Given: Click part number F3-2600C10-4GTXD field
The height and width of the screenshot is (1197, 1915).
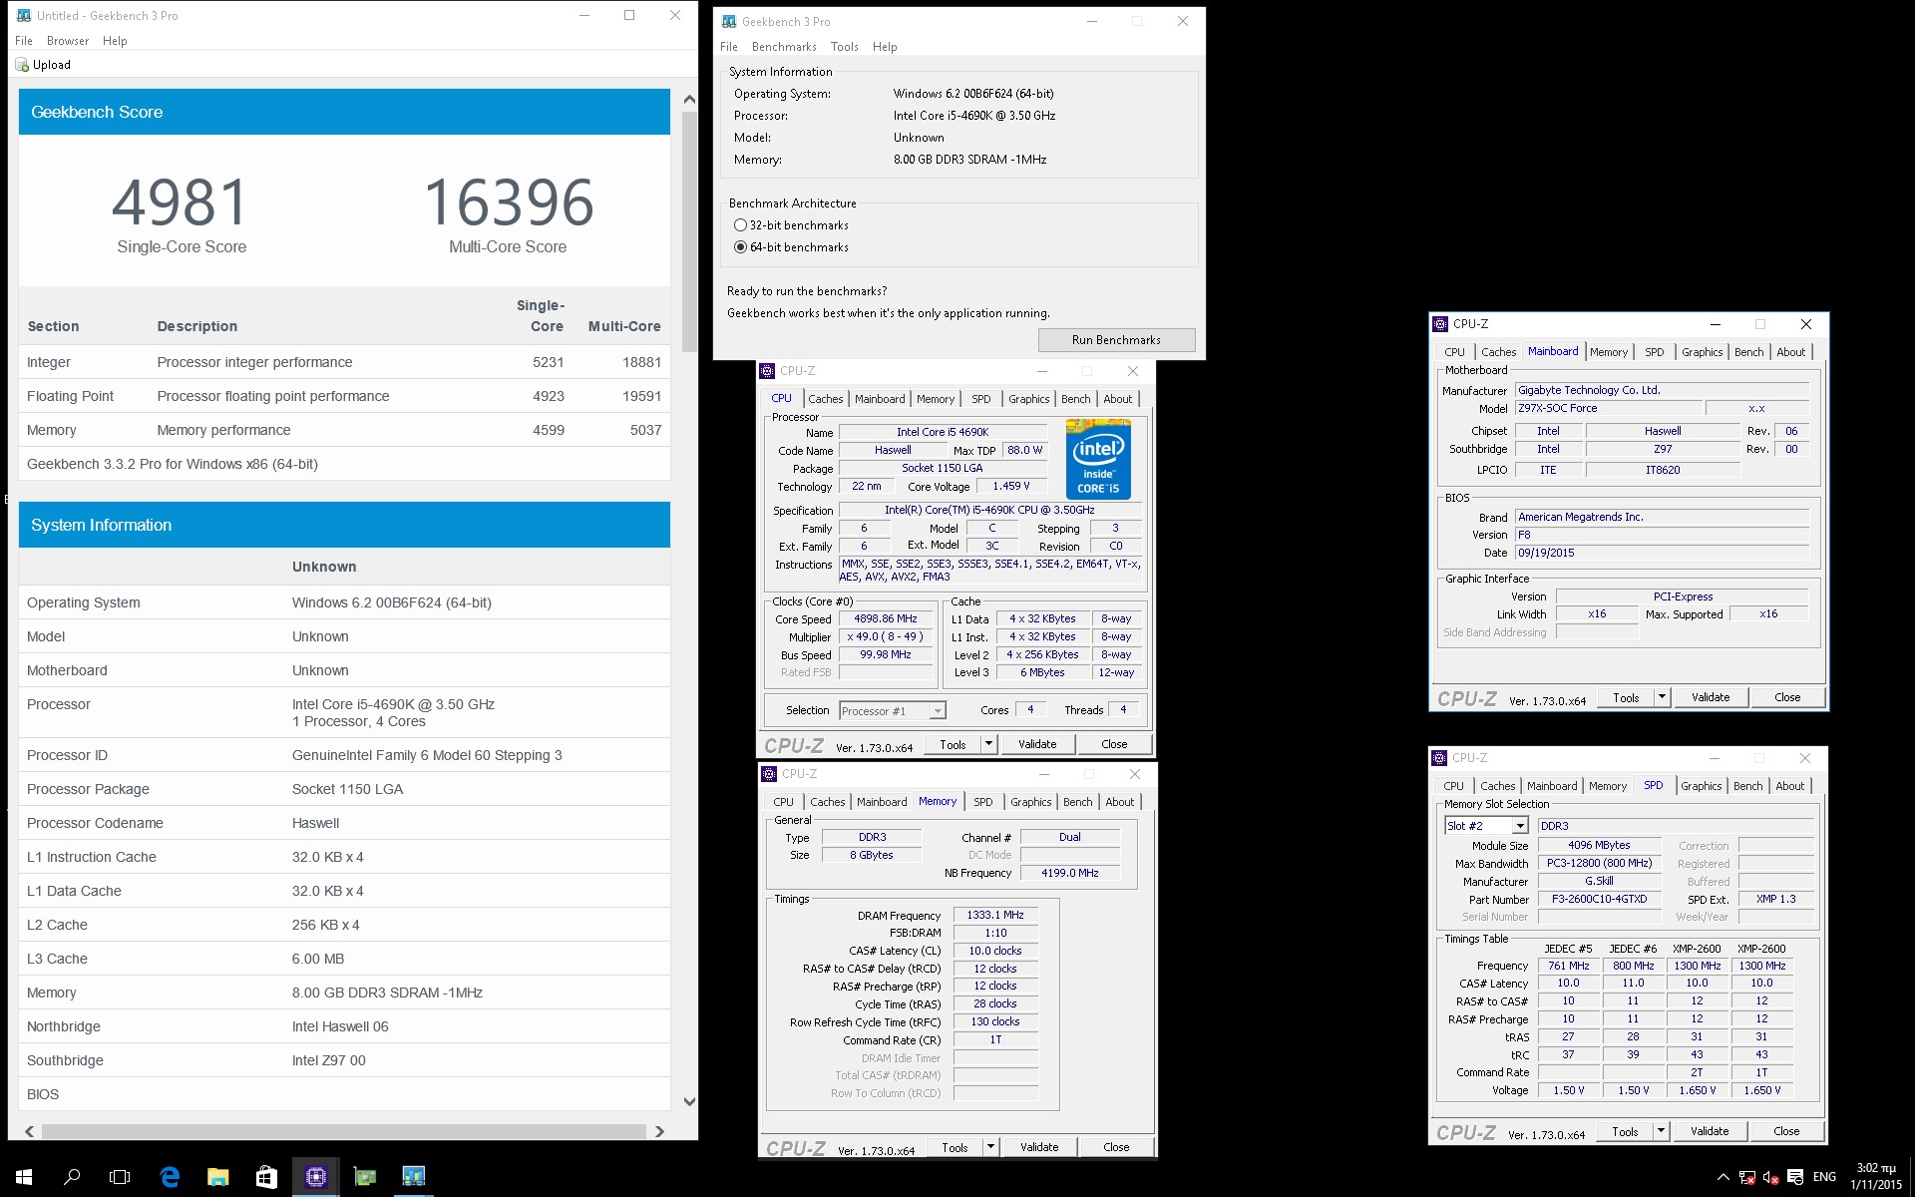Looking at the screenshot, I should pos(1599,900).
